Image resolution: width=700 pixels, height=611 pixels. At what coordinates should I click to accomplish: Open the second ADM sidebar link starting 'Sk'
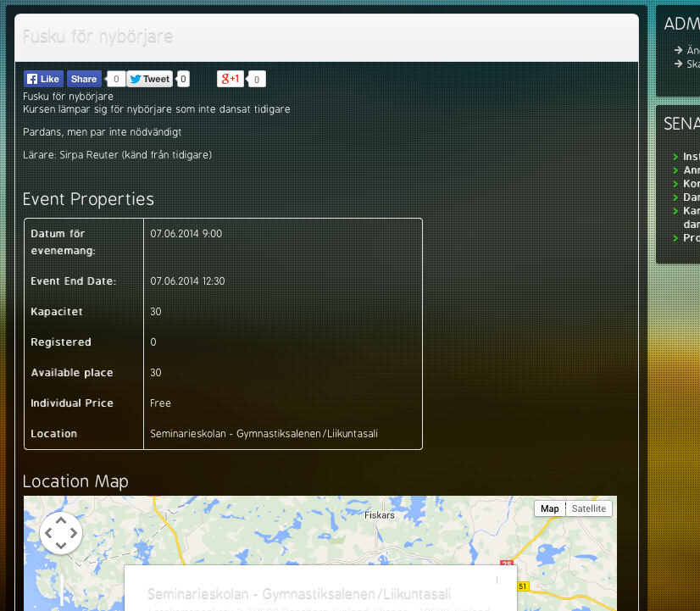[x=692, y=64]
